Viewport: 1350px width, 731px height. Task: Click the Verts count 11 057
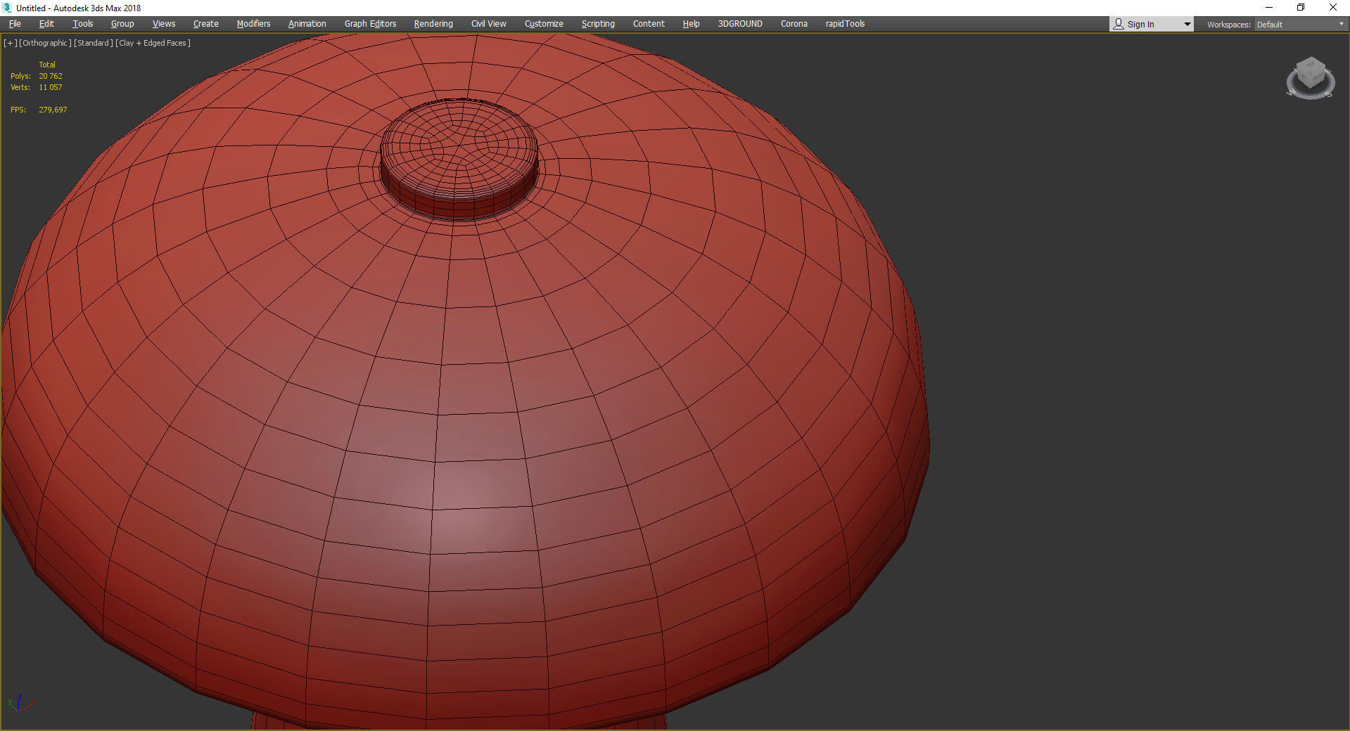point(51,87)
